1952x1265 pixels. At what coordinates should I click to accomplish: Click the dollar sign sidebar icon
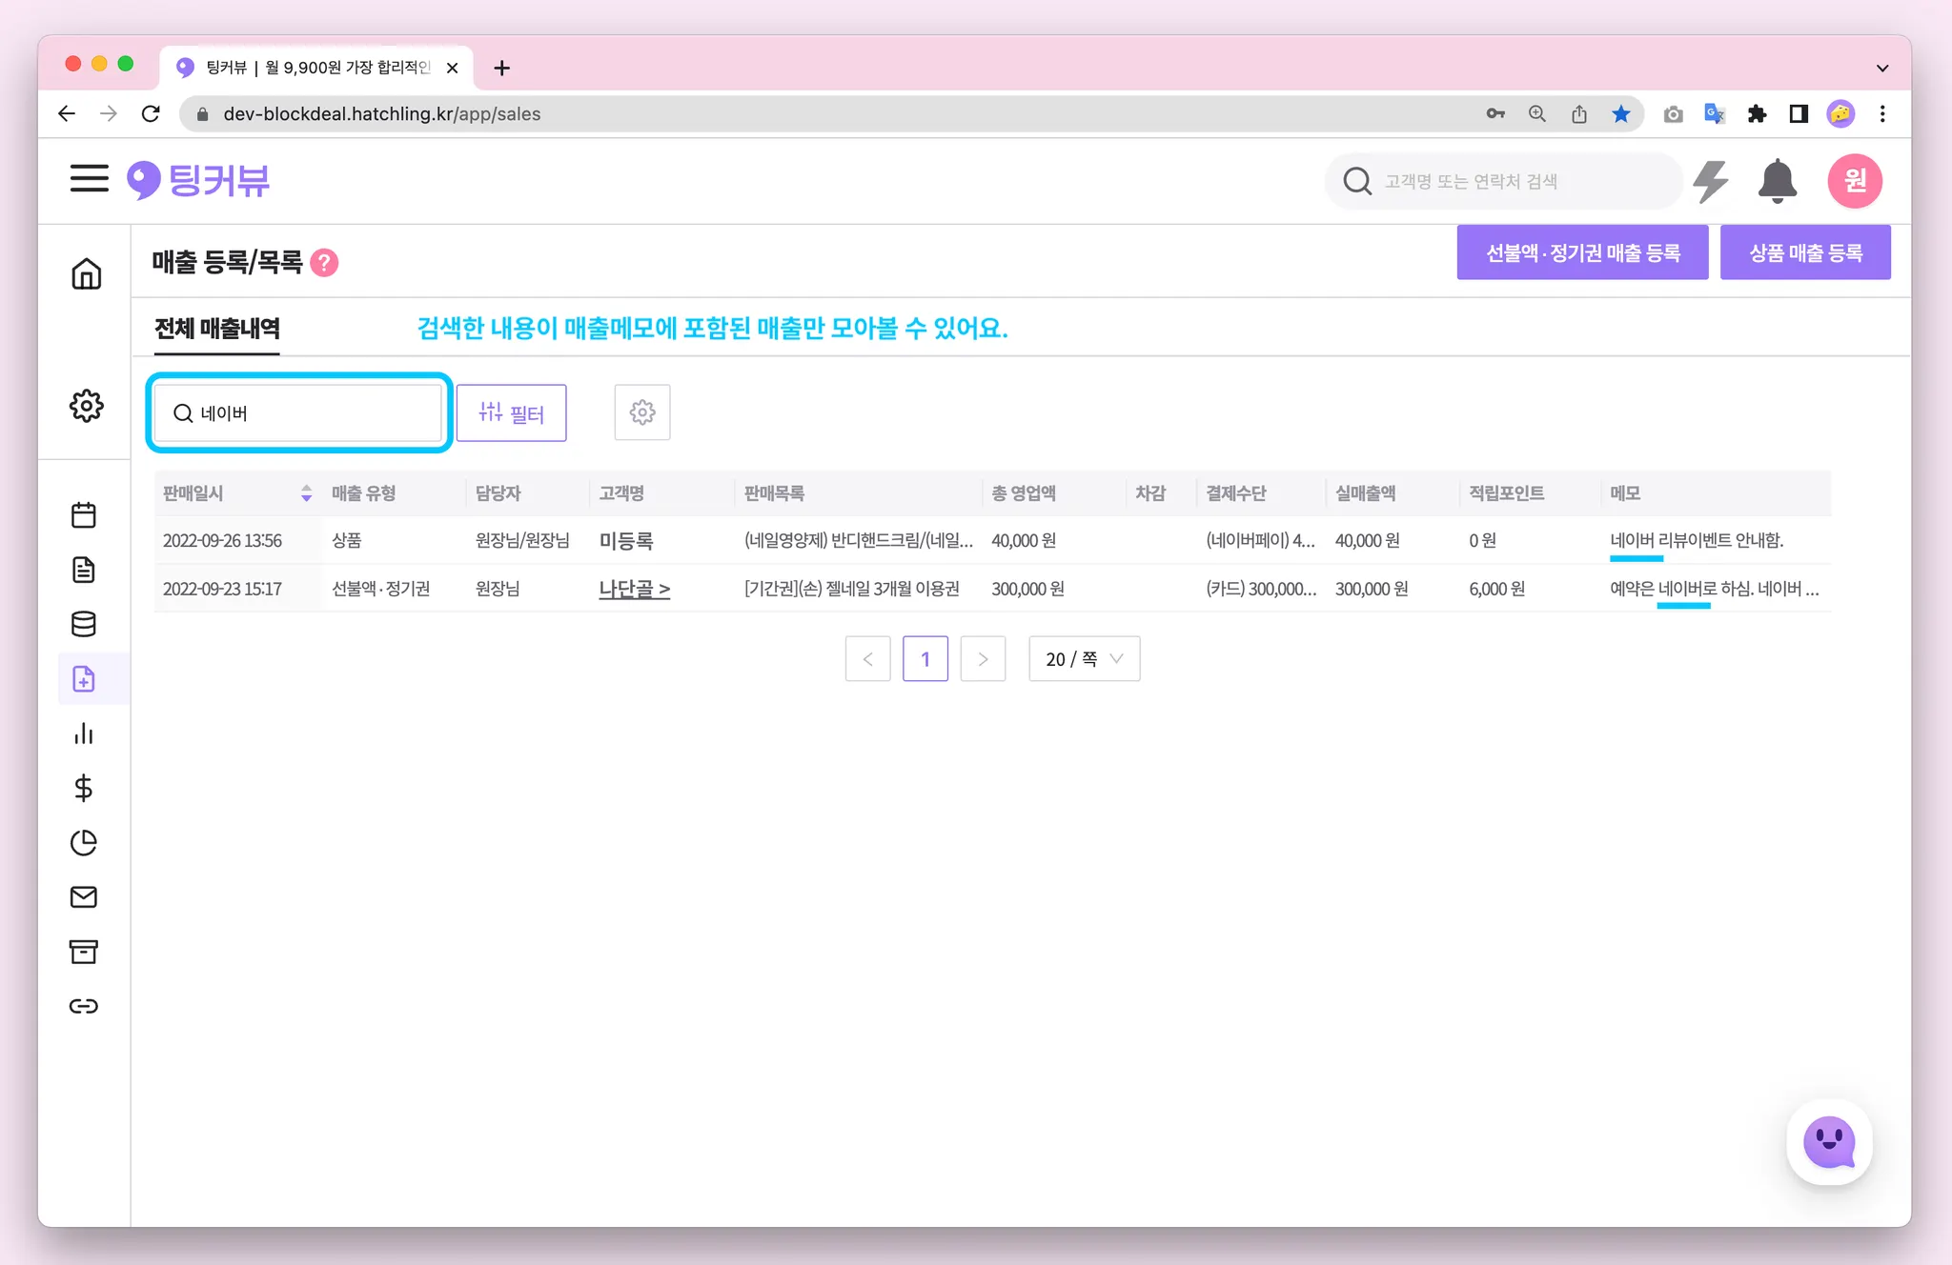[x=84, y=788]
